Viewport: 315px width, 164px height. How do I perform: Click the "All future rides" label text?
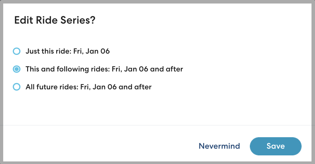pyautogui.click(x=50, y=87)
